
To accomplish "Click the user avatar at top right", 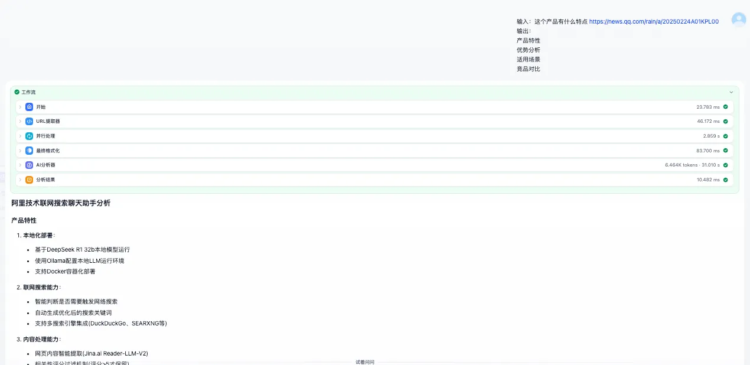I will pyautogui.click(x=739, y=19).
